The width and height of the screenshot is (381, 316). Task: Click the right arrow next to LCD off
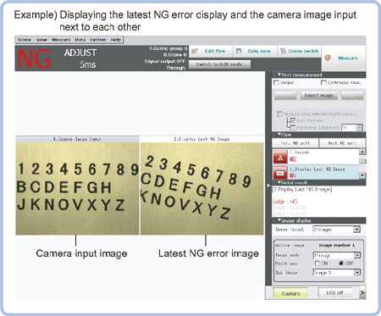tap(362, 293)
